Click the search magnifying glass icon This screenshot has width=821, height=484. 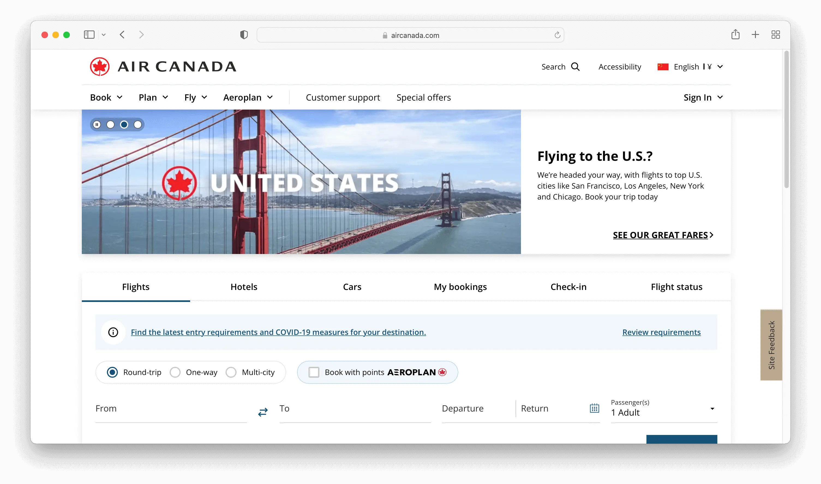pos(575,67)
